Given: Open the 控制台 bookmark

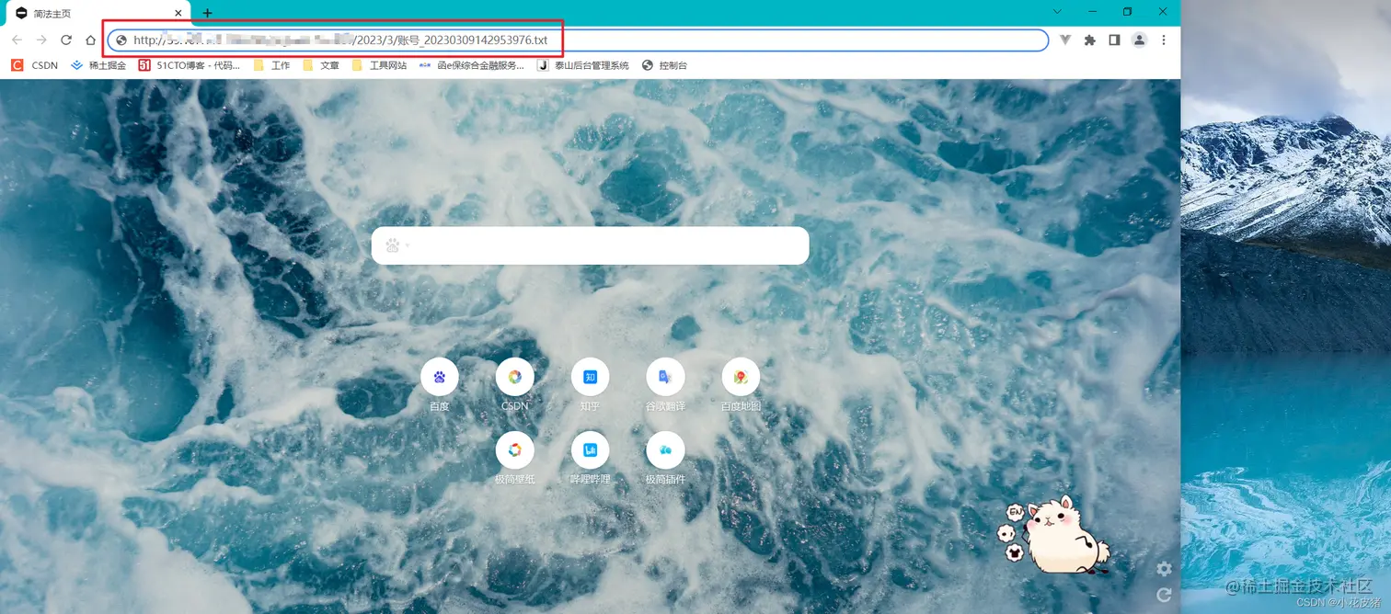Looking at the screenshot, I should point(664,65).
